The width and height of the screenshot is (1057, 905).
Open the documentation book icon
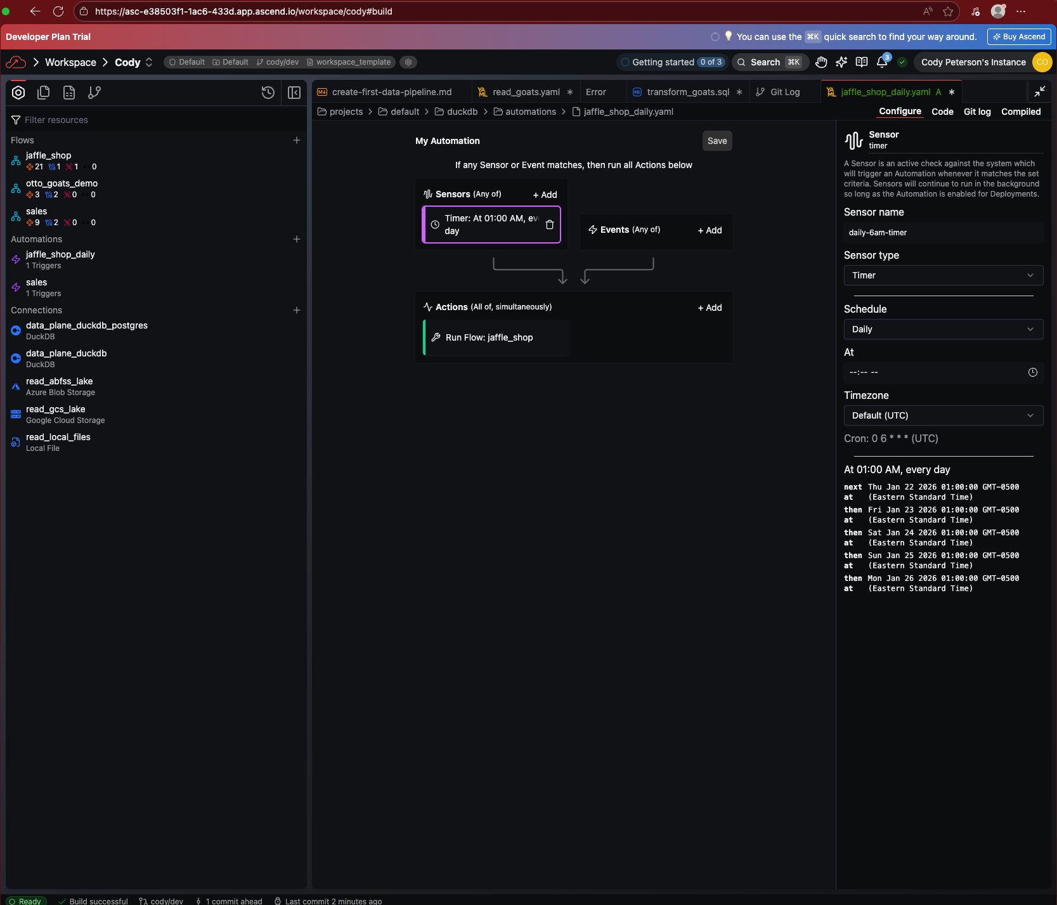click(861, 62)
